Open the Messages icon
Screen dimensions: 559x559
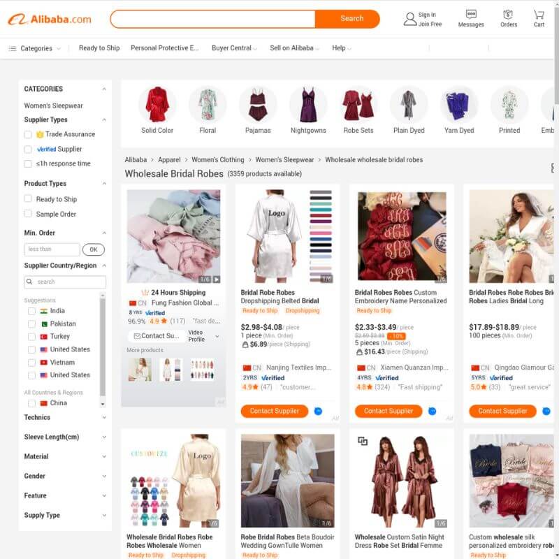471,14
